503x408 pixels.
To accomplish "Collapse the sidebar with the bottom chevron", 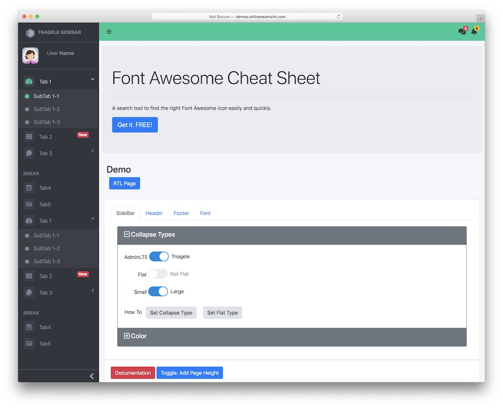I will coord(92,377).
